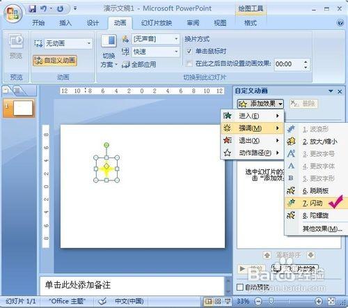Open the 切换方案 transition scheme gallery

109,51
